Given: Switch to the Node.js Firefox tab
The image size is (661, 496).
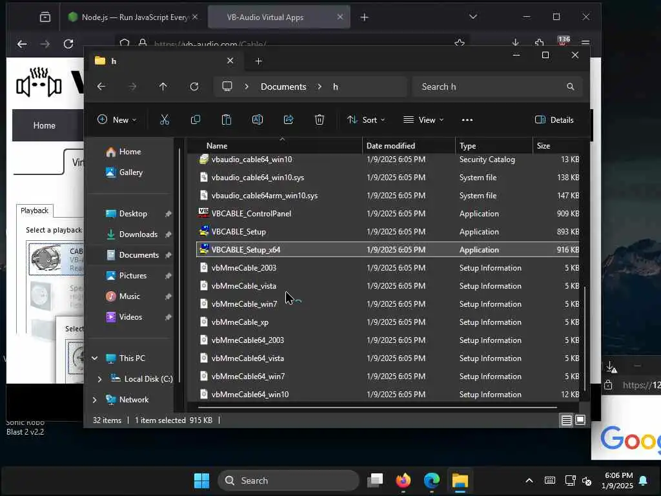Looking at the screenshot, I should [133, 17].
